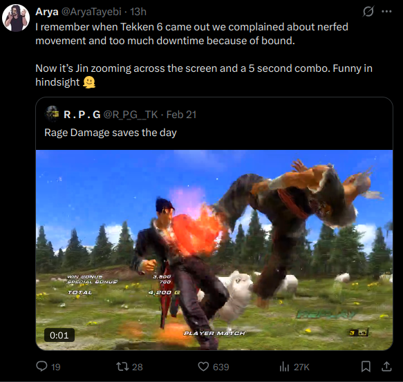View analytics bar chart icon
403x382 pixels.
coord(284,367)
